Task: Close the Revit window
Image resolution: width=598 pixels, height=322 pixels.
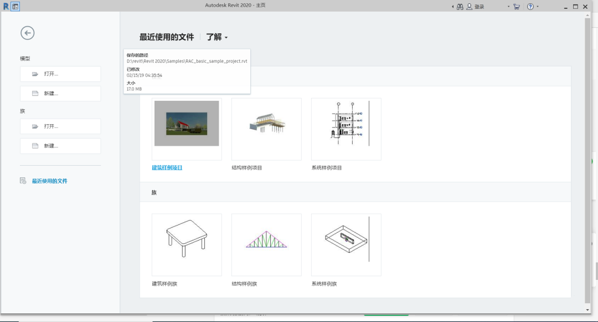Action: tap(585, 7)
